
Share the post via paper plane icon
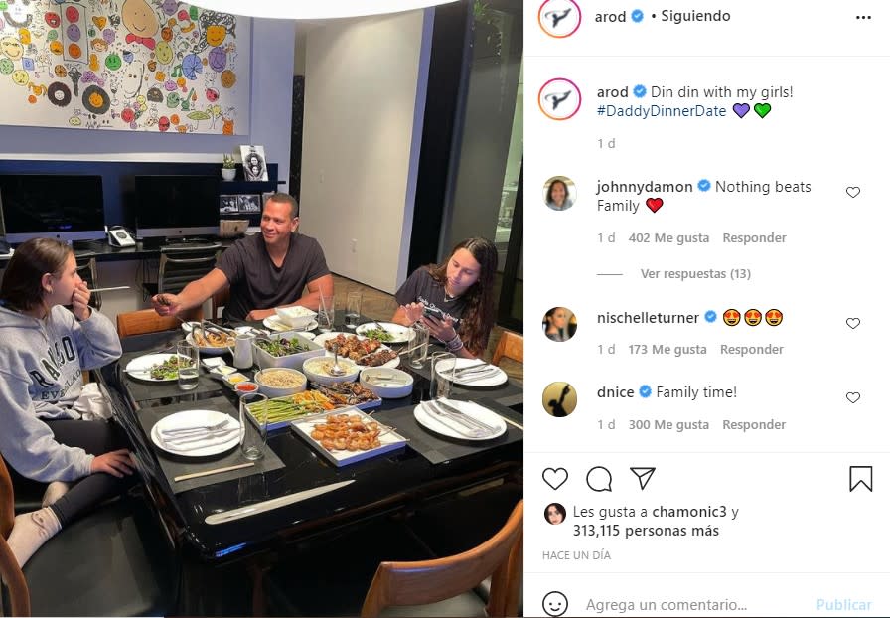(x=643, y=478)
